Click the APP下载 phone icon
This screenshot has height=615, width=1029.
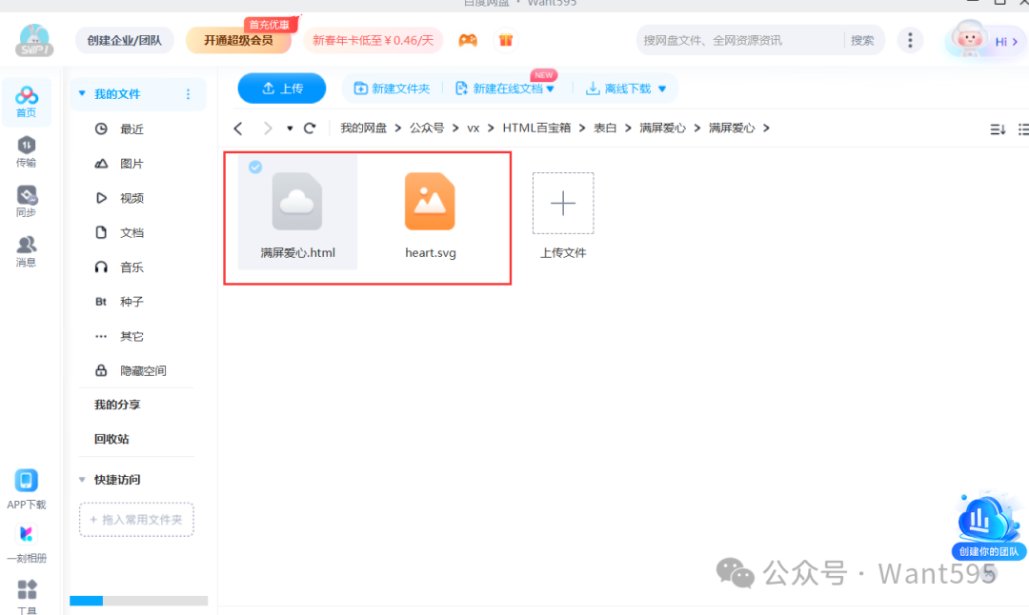pyautogui.click(x=27, y=481)
